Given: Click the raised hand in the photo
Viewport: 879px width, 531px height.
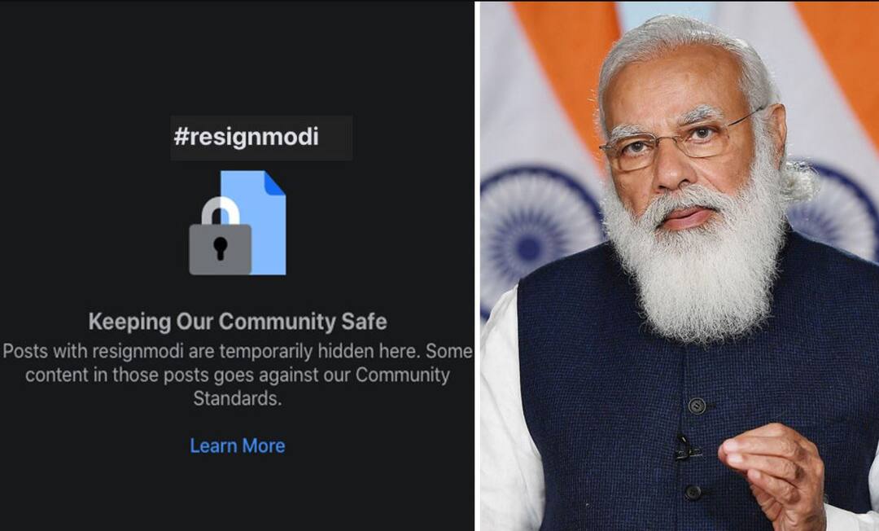Looking at the screenshot, I should tap(772, 474).
